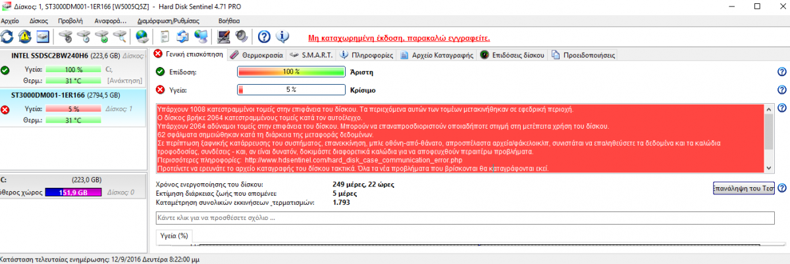This screenshot has height=264, width=790.
Task: Click the blue arrows send report toolbar icon
Action: pyautogui.click(x=183, y=36)
